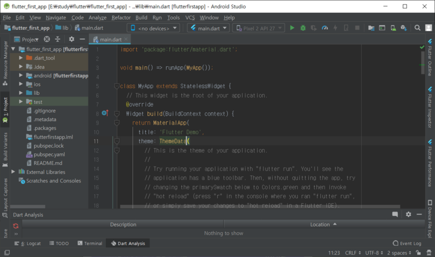Open the Flutter Outline side panel
435x257 pixels.
[429, 57]
